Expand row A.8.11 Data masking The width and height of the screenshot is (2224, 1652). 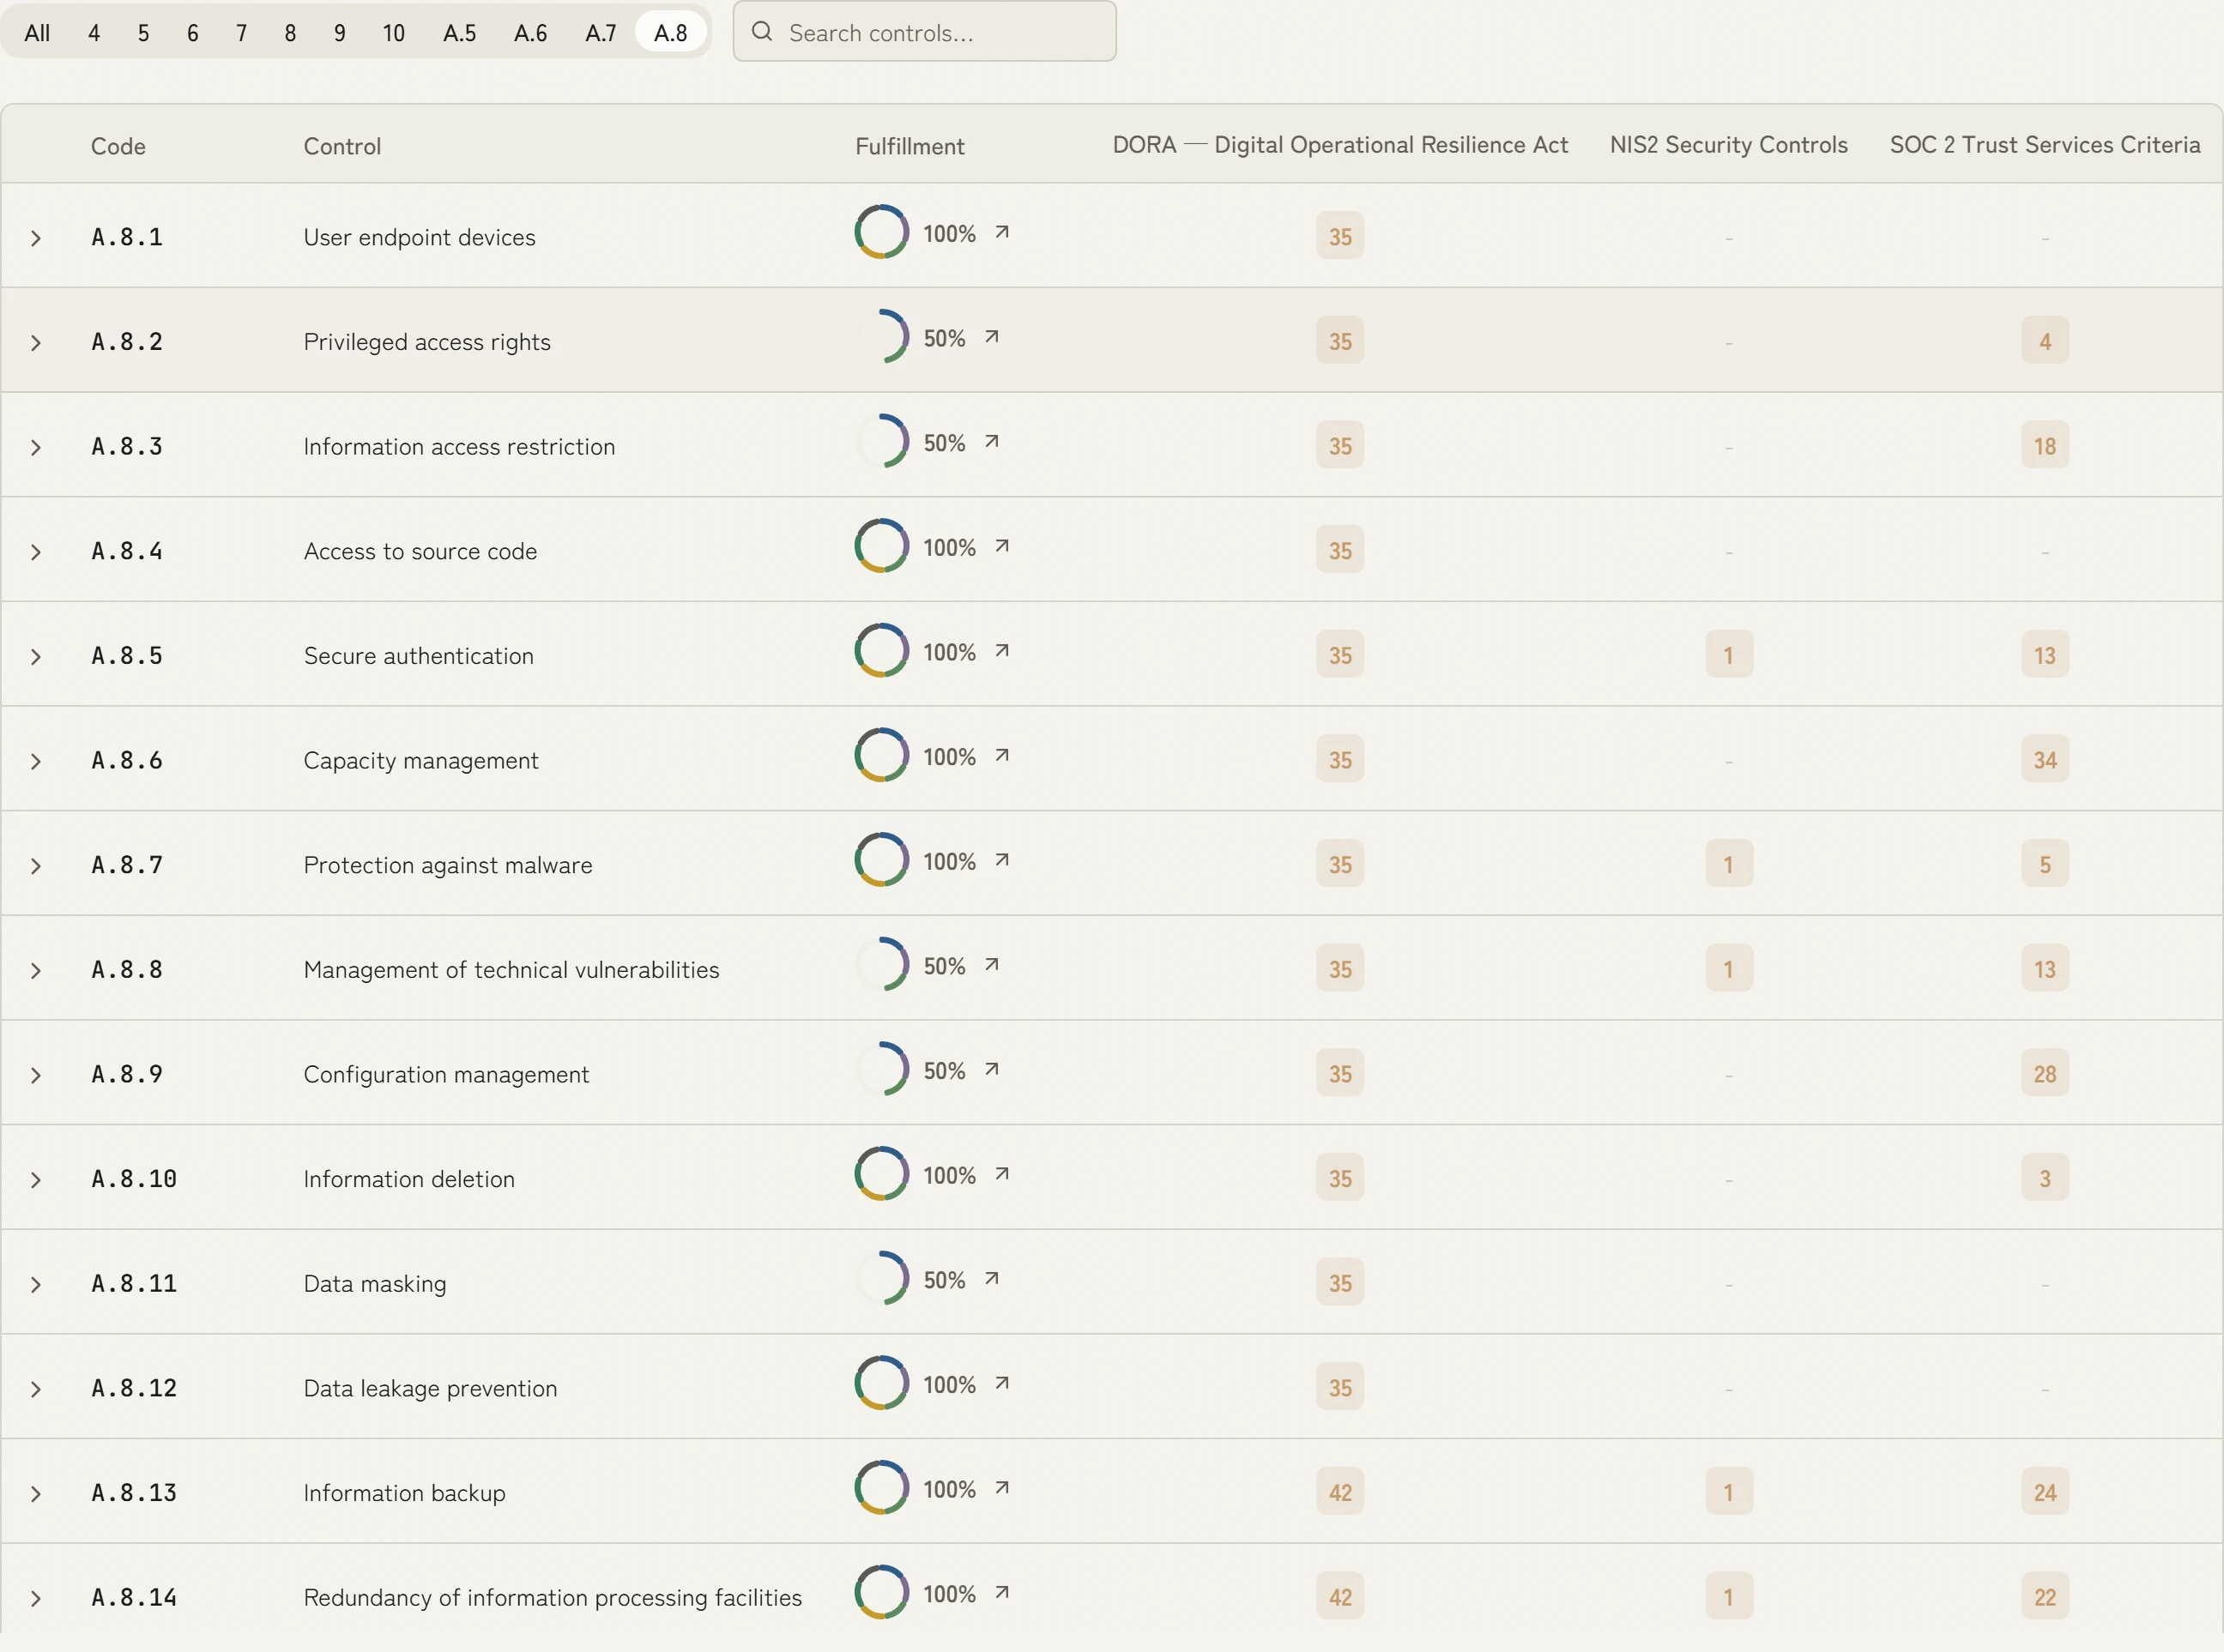36,1285
